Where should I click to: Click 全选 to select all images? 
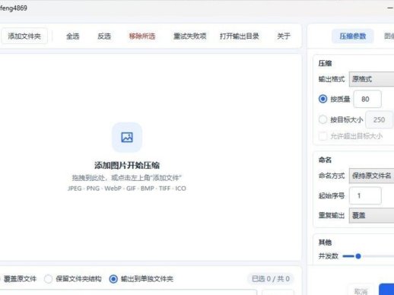tap(73, 36)
